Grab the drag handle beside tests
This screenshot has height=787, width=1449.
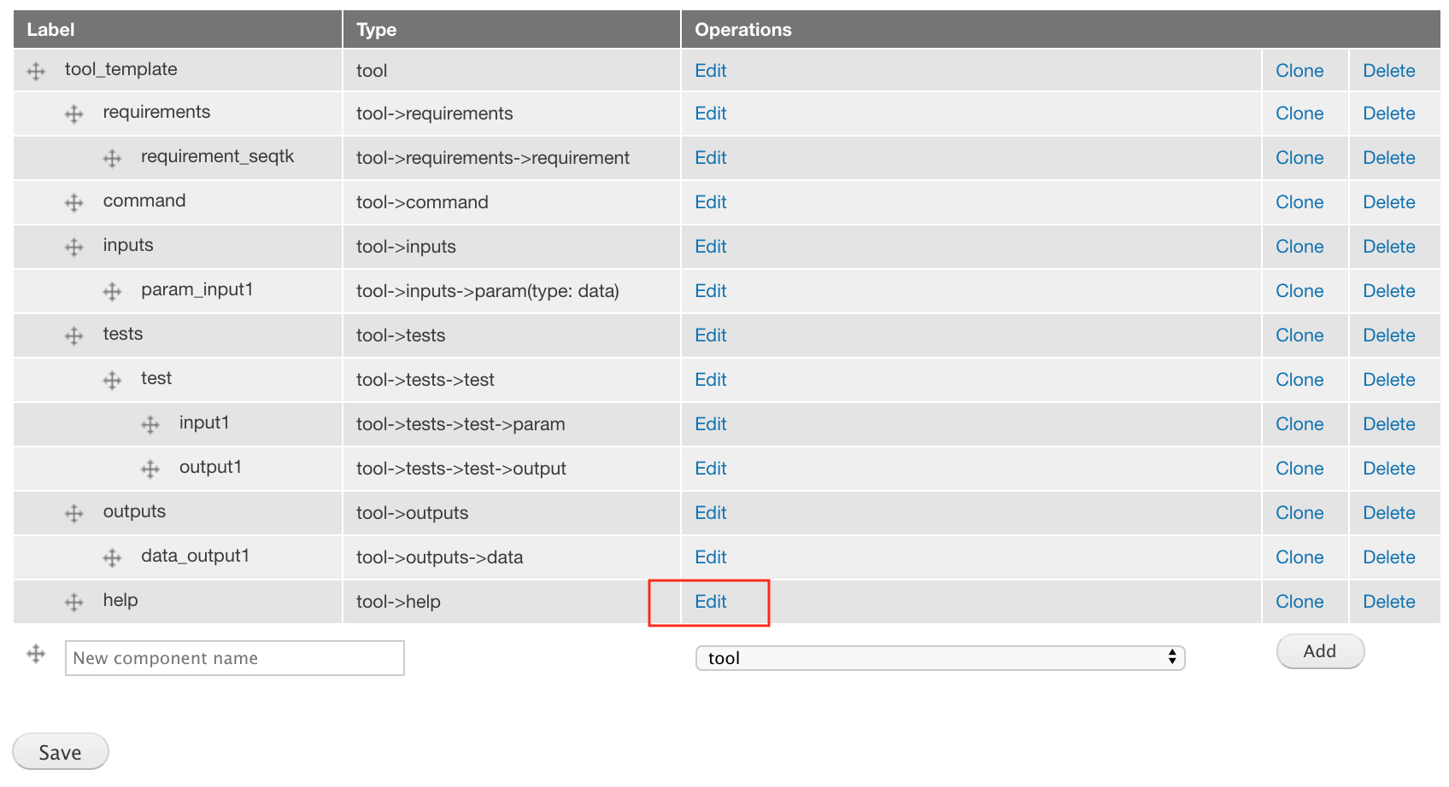(74, 335)
